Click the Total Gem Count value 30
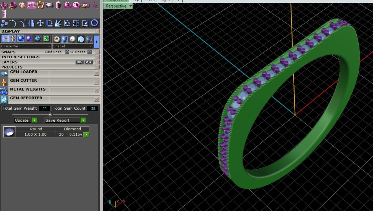This screenshot has width=373, height=211. [93, 108]
